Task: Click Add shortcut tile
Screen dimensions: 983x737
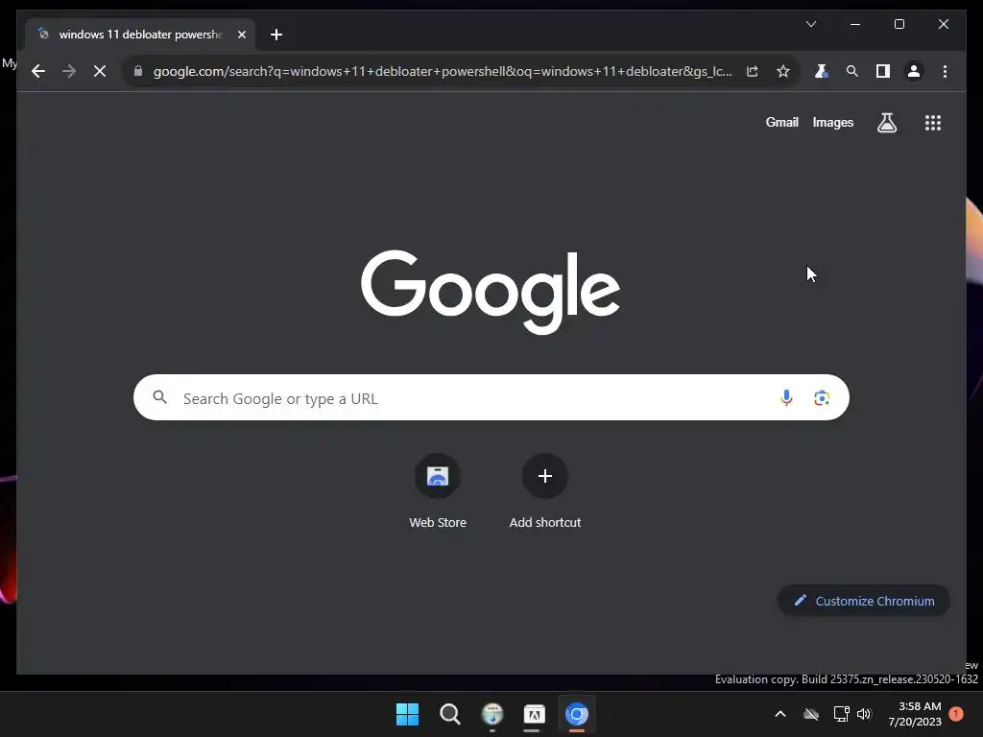Action: (545, 491)
